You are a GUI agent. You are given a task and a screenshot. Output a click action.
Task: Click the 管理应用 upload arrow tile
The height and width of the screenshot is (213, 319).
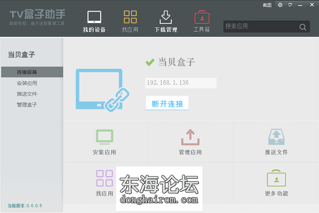click(191, 142)
